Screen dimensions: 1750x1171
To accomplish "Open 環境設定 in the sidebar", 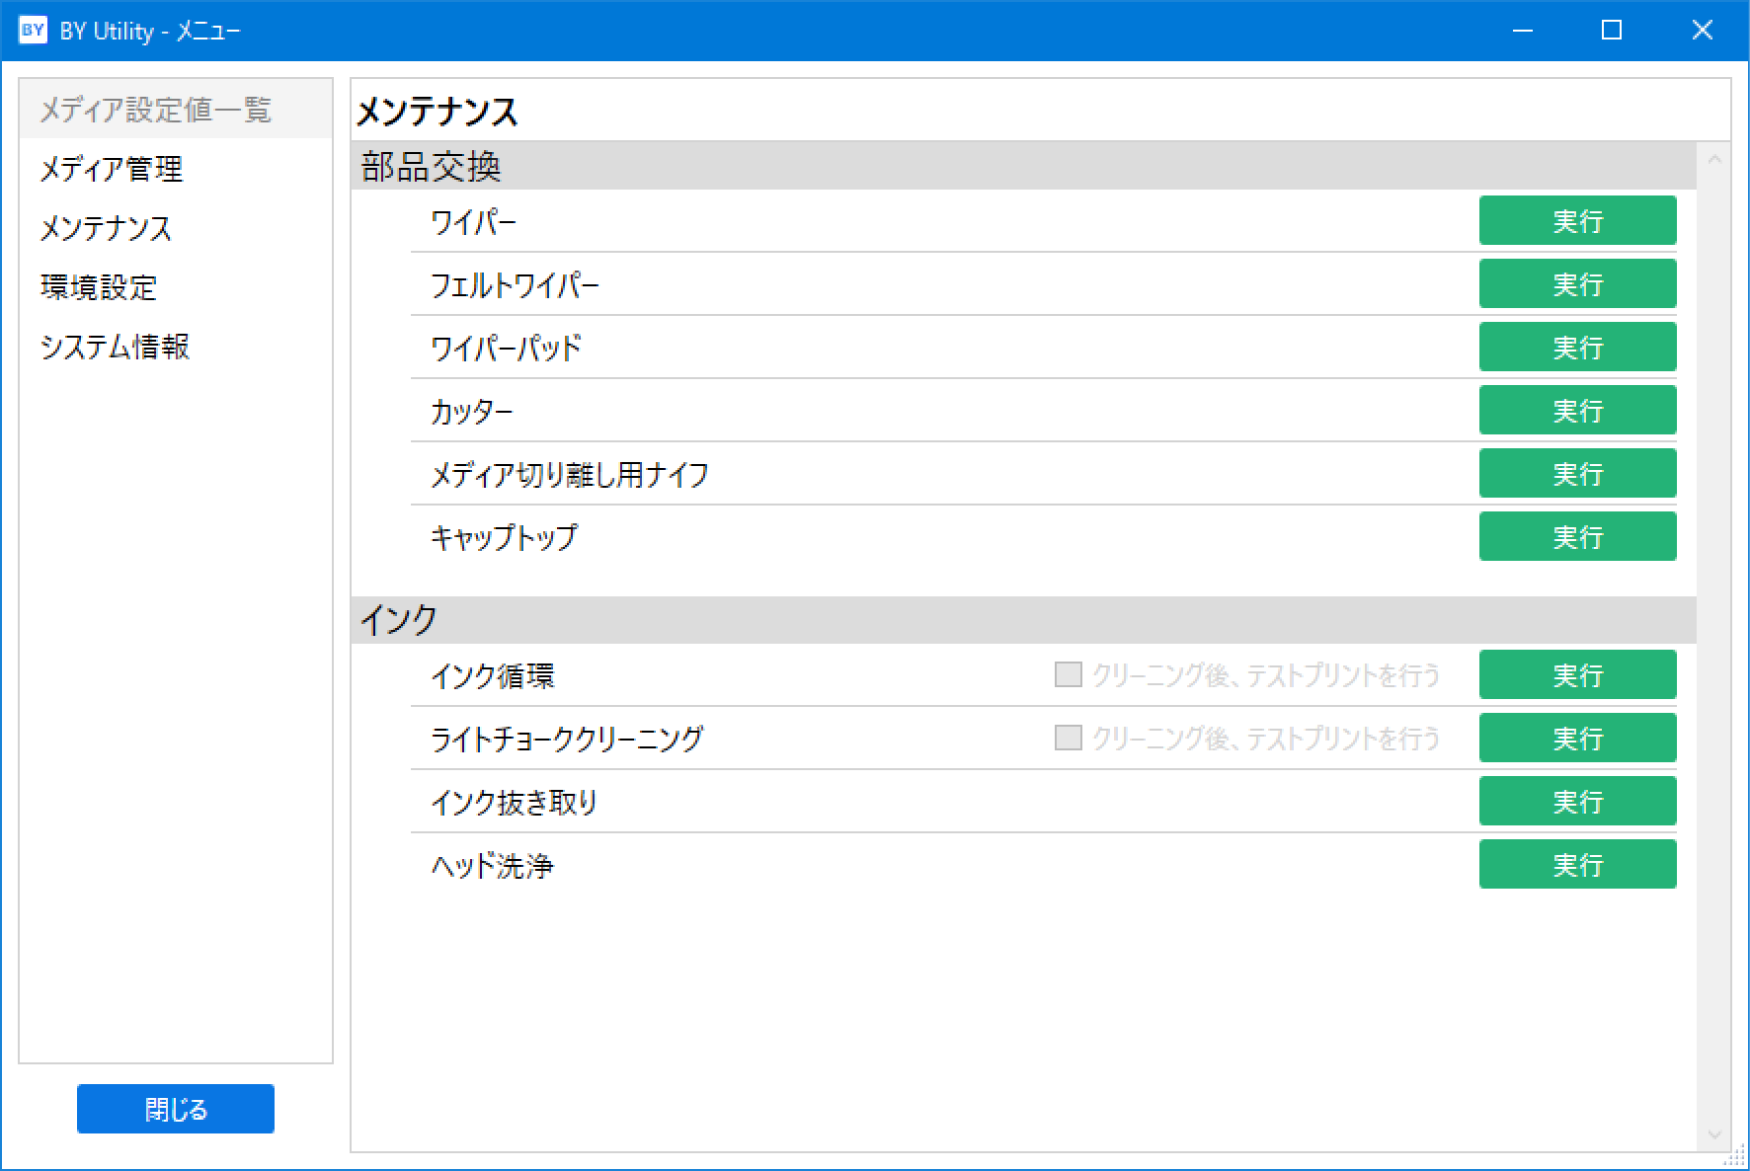I will (176, 287).
